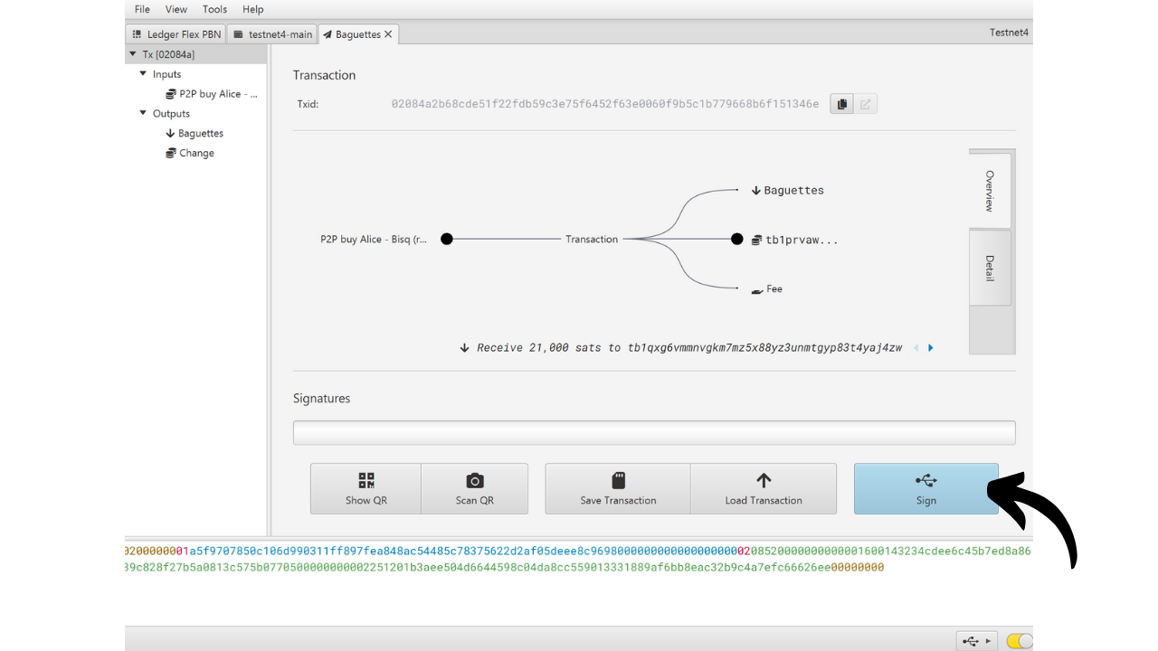
Task: Switch to the testnet4-main tab
Action: click(272, 34)
